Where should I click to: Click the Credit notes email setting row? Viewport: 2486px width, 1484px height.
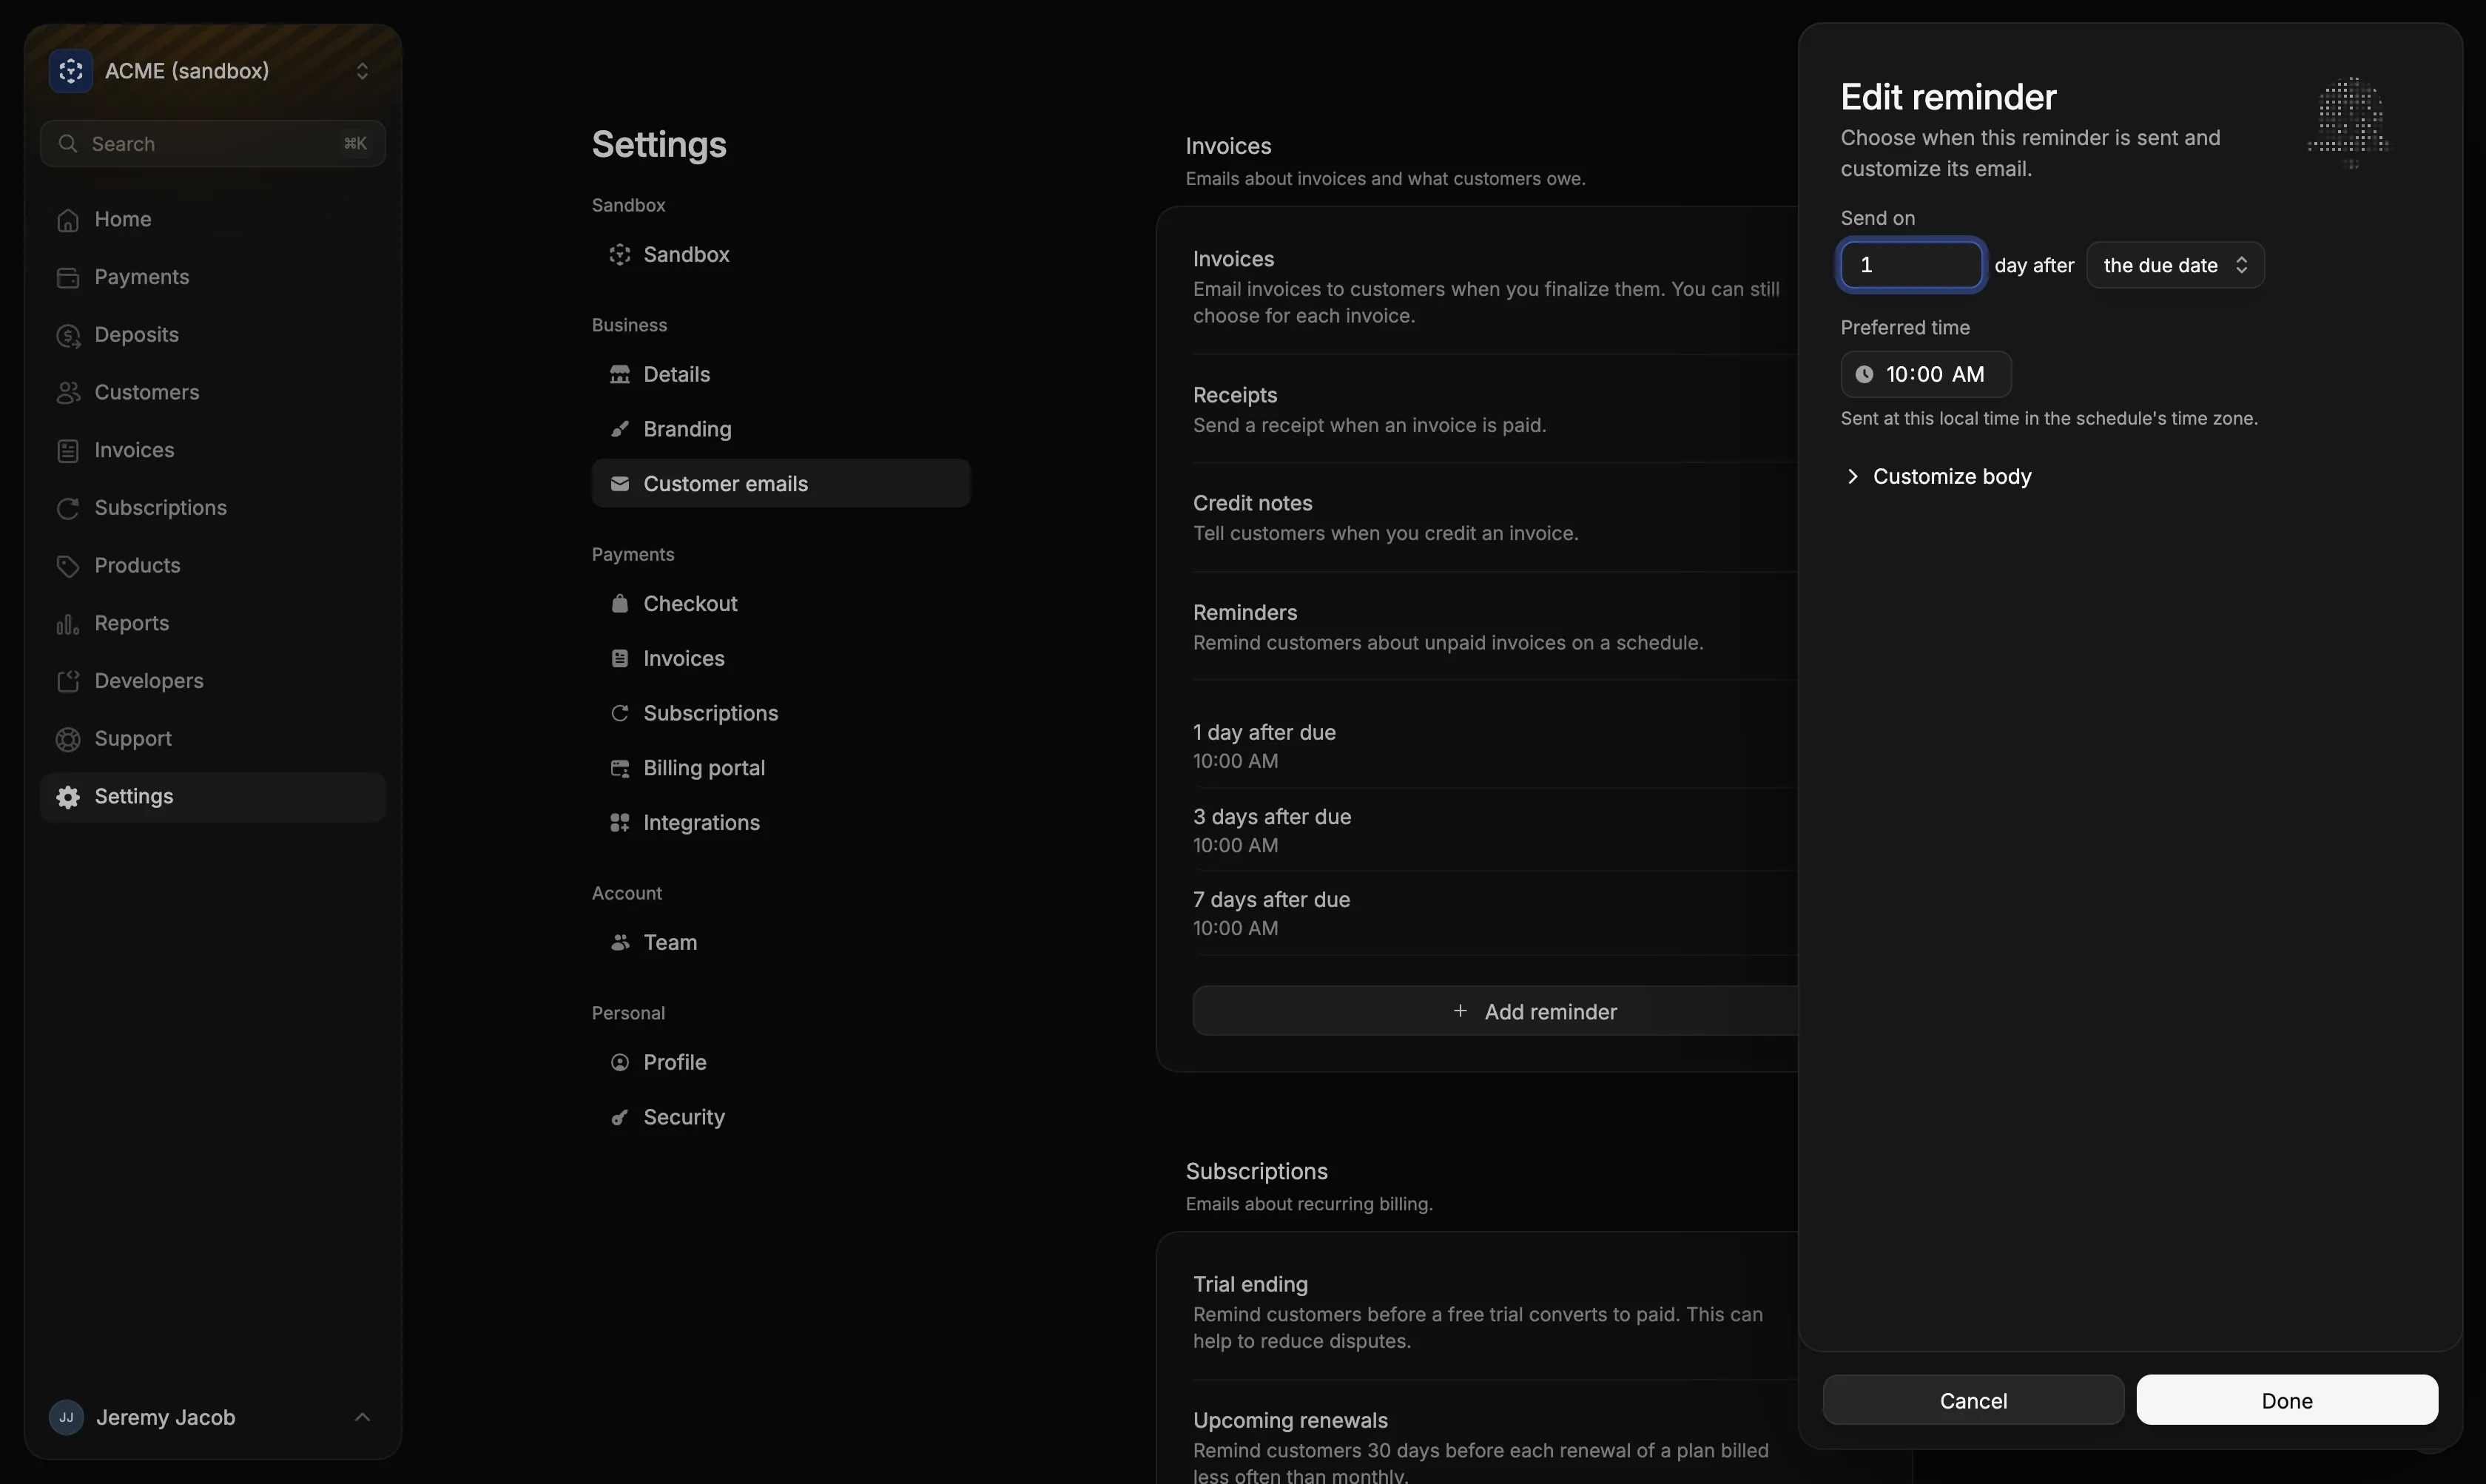(1495, 518)
